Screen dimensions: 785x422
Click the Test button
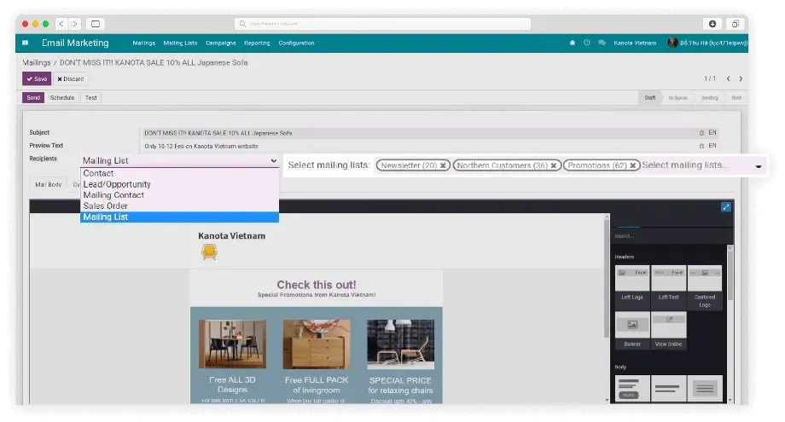pyautogui.click(x=90, y=97)
